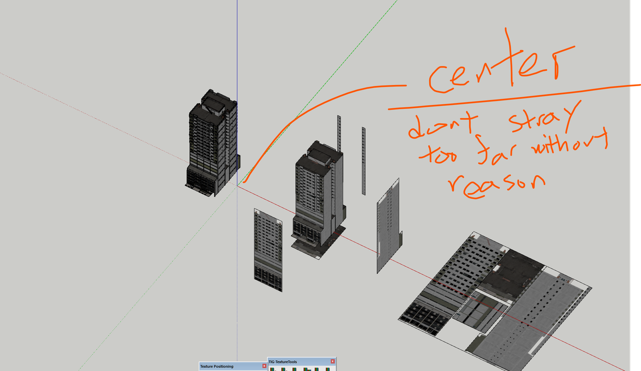Select the upright facade panel with storefront bottom
Image resolution: width=641 pixels, height=371 pixels.
pyautogui.click(x=268, y=250)
